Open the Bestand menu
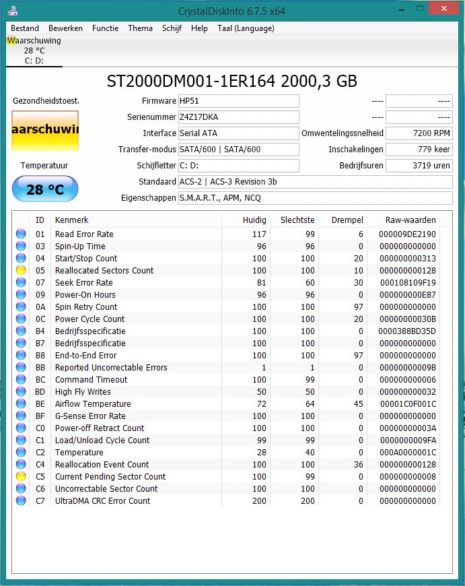The image size is (465, 586). coord(25,28)
